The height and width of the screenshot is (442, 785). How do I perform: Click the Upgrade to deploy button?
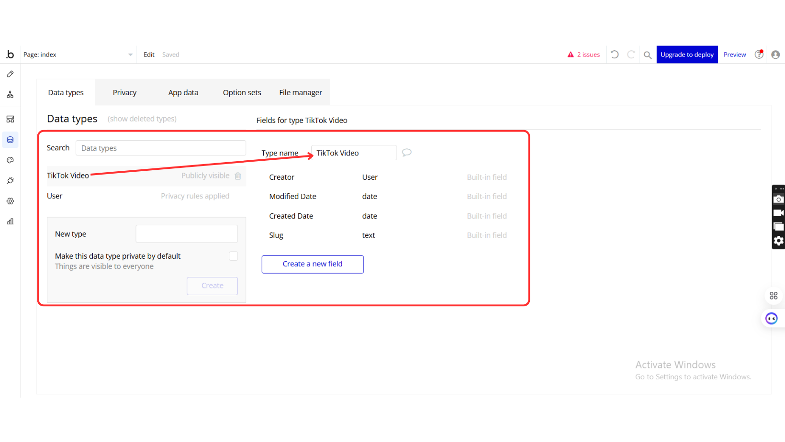(x=687, y=55)
